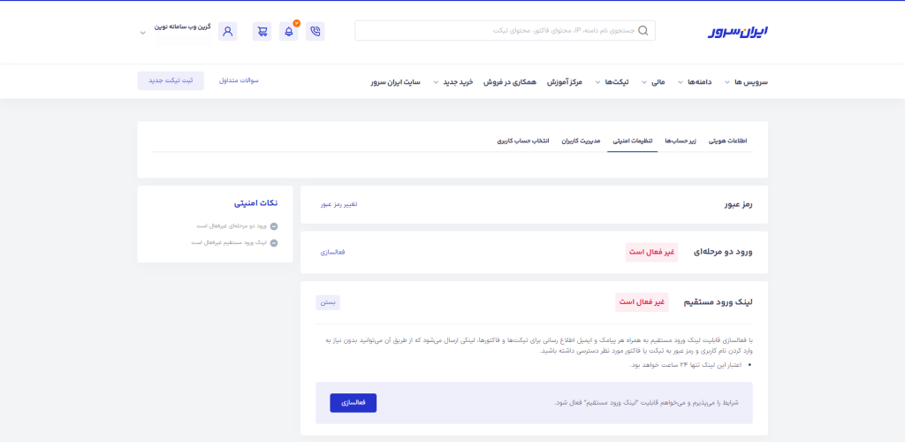Click the ثبت تیکت جدید button

(171, 80)
